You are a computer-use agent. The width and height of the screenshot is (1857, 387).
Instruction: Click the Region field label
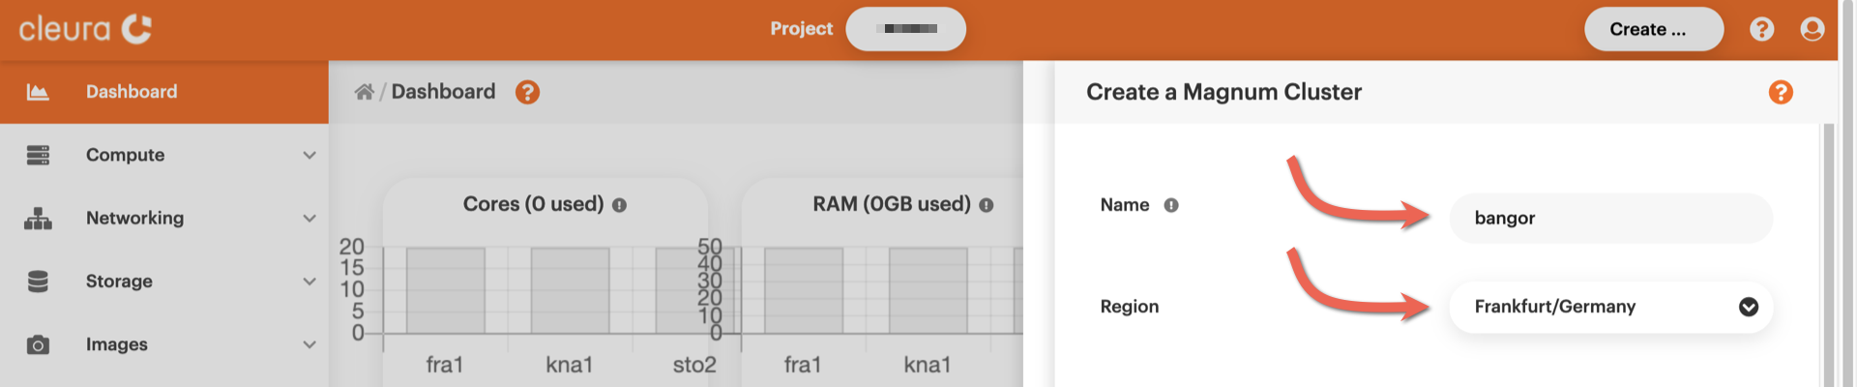click(1129, 307)
